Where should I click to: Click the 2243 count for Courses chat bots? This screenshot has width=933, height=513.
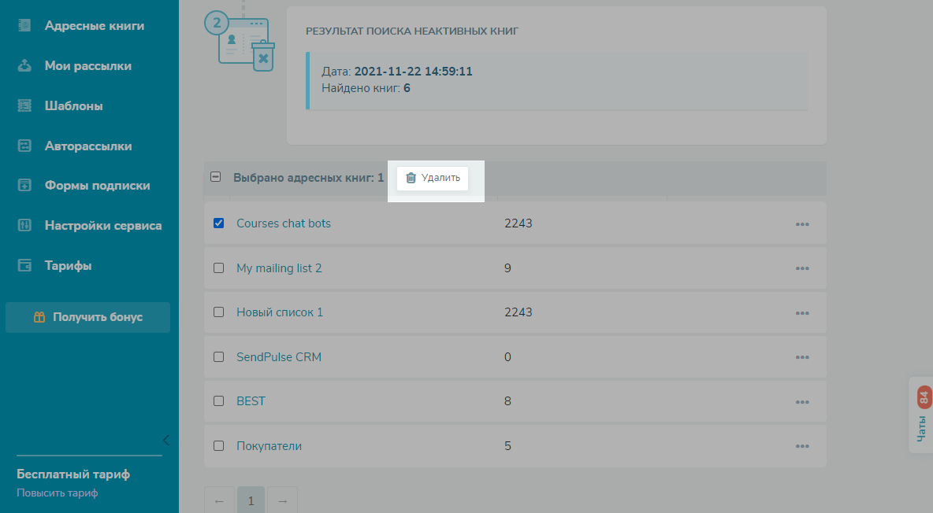519,223
